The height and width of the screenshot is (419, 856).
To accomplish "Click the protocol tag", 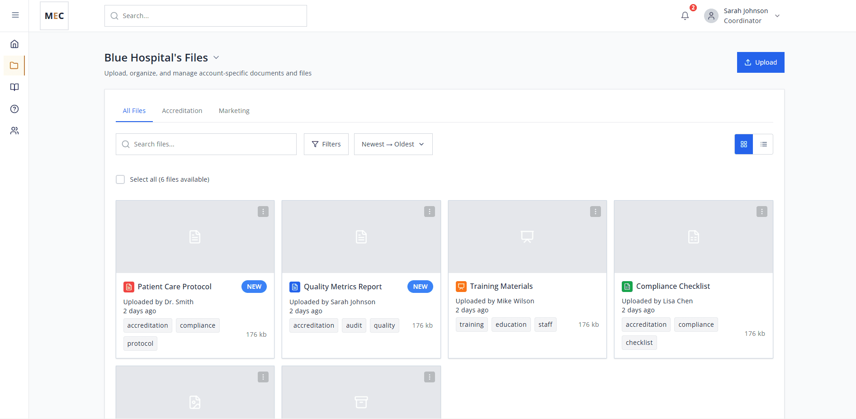I will pos(140,344).
